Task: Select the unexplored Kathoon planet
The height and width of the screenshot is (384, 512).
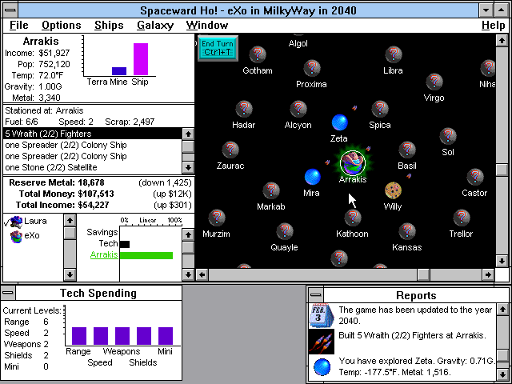Action: 352,218
